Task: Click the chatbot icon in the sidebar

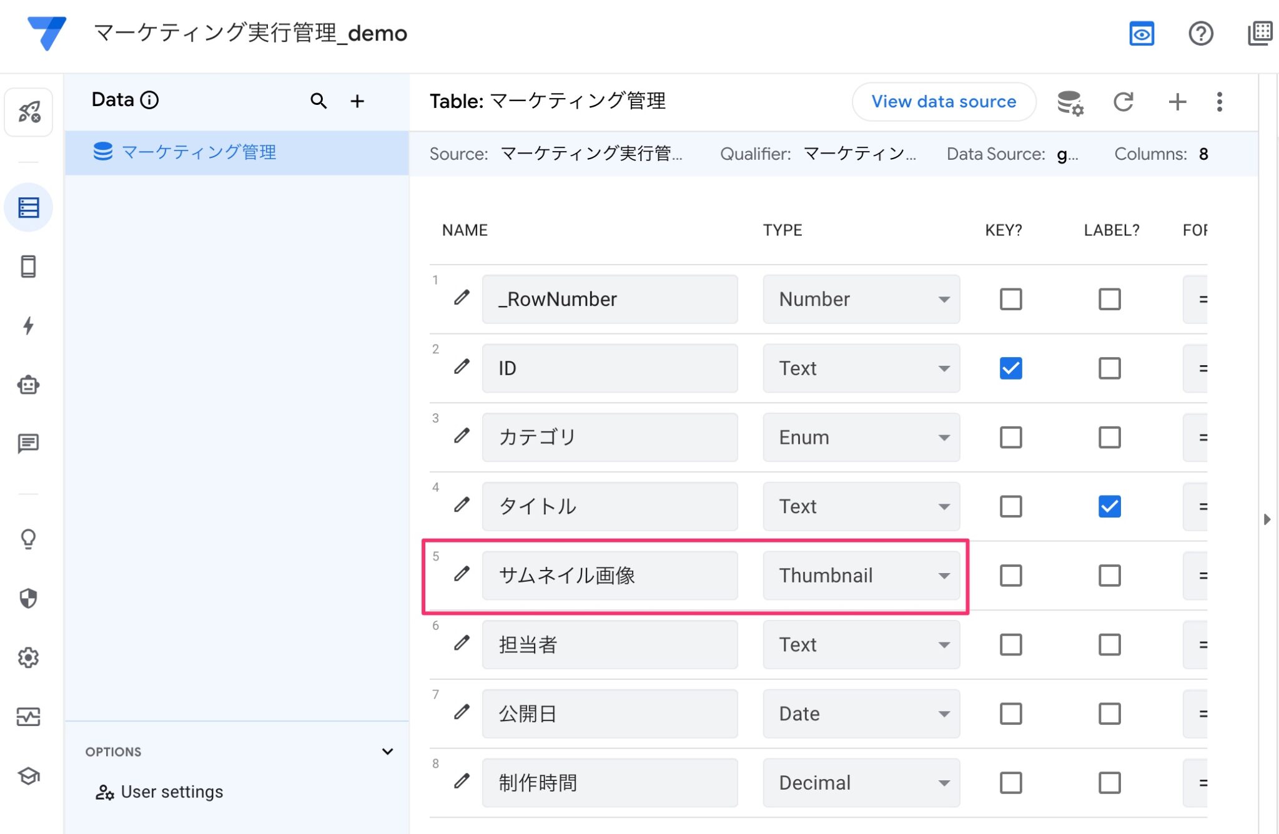Action: 29,385
